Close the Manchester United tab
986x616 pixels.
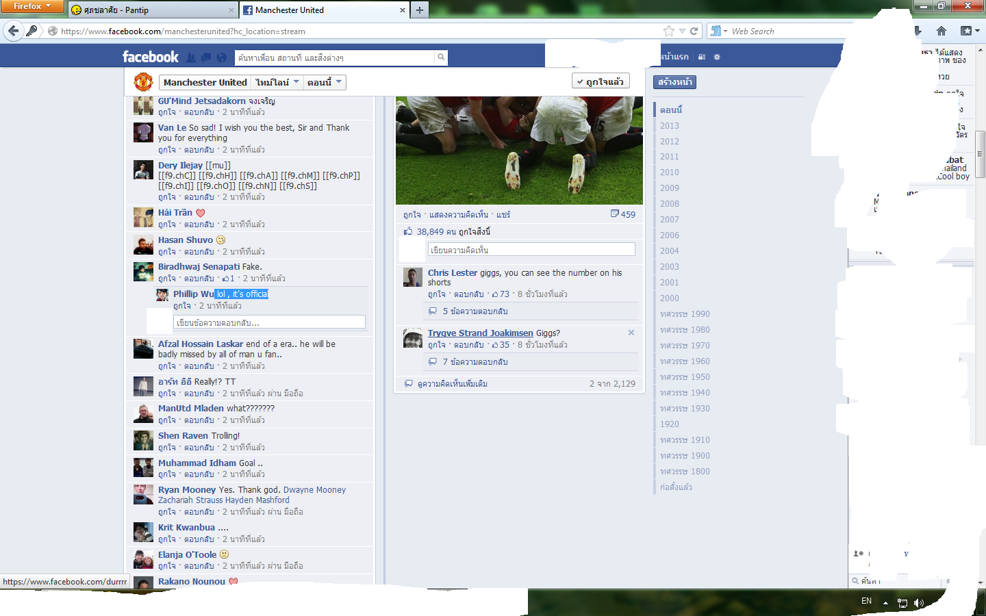[x=403, y=10]
